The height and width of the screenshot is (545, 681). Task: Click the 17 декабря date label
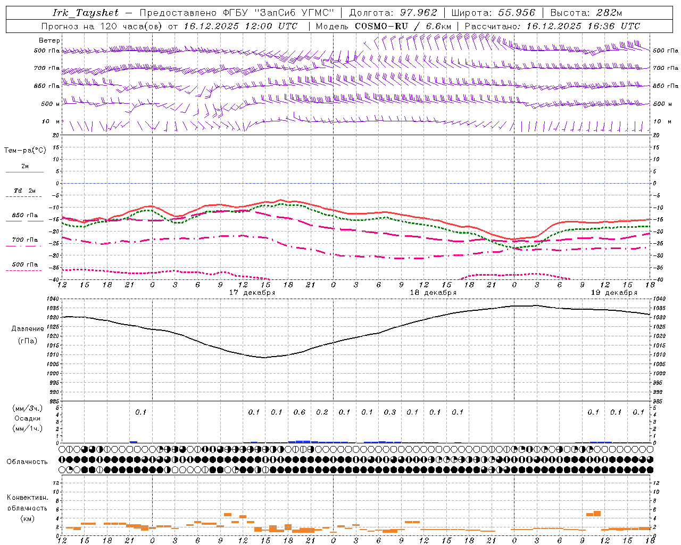coord(252,293)
